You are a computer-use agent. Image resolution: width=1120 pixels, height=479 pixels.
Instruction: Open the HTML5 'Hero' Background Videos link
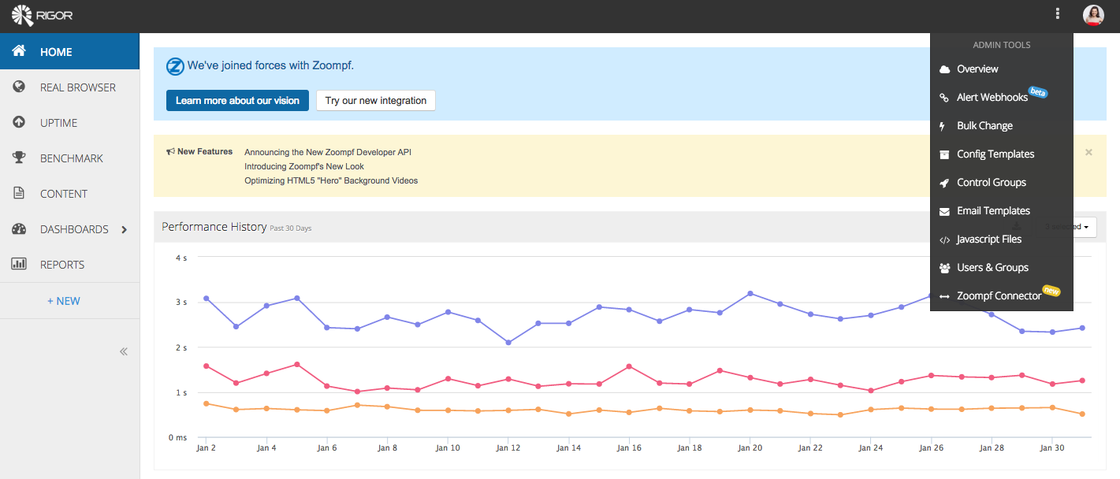point(331,180)
